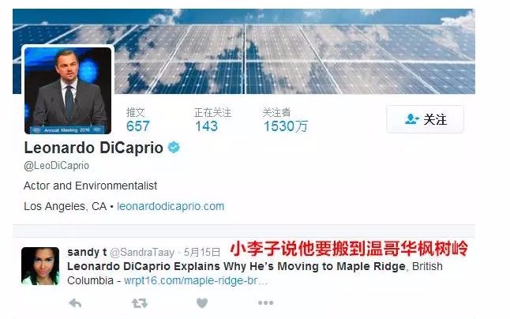
Task: Open the leonardodicaprio.com website link
Action: coord(171,206)
